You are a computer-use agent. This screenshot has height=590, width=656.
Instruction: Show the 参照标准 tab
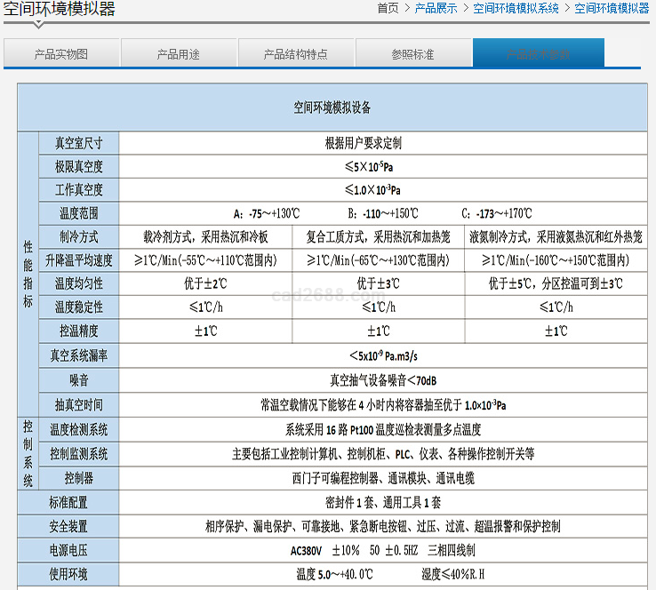pos(413,53)
